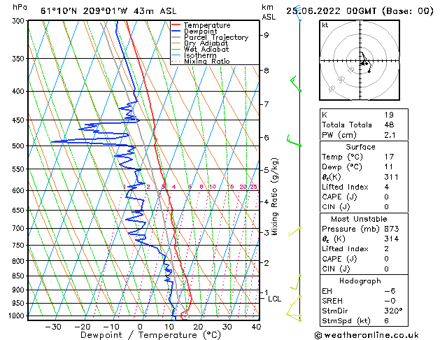Click the StmDir value 320°
Image resolution: width=440 pixels, height=340 pixels.
(x=393, y=311)
